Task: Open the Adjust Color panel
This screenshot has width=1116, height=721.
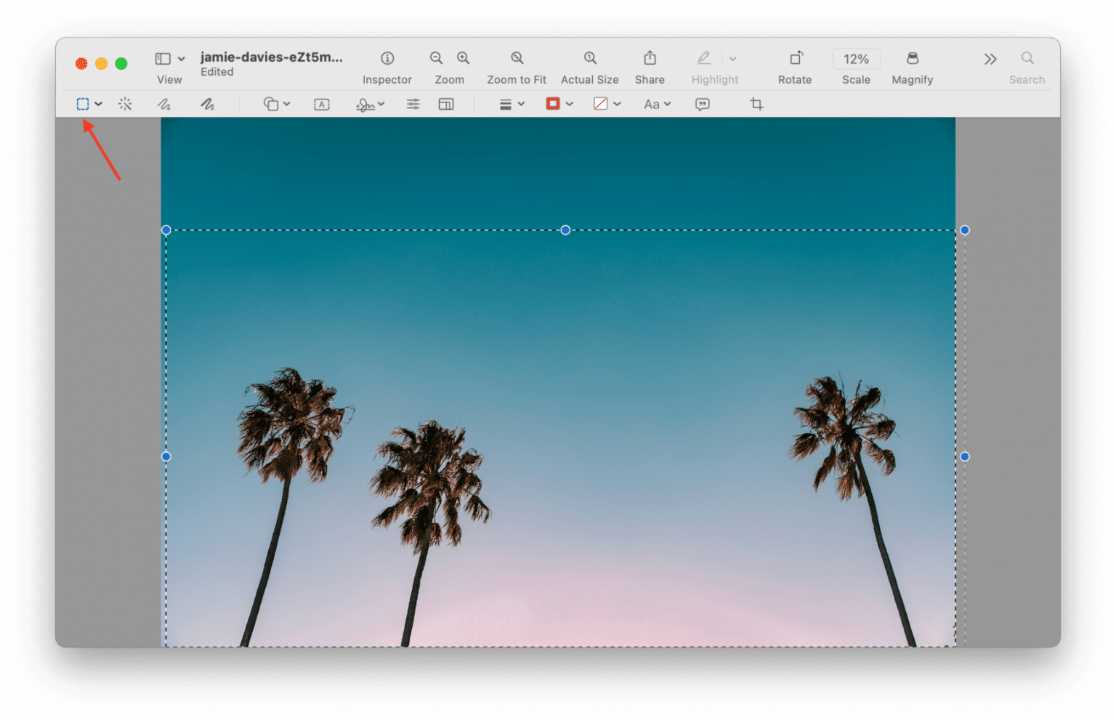Action: (412, 104)
